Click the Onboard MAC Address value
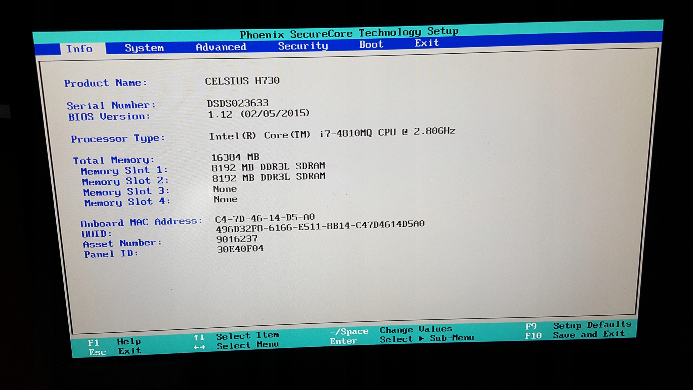Image resolution: width=693 pixels, height=390 pixels. 264,218
